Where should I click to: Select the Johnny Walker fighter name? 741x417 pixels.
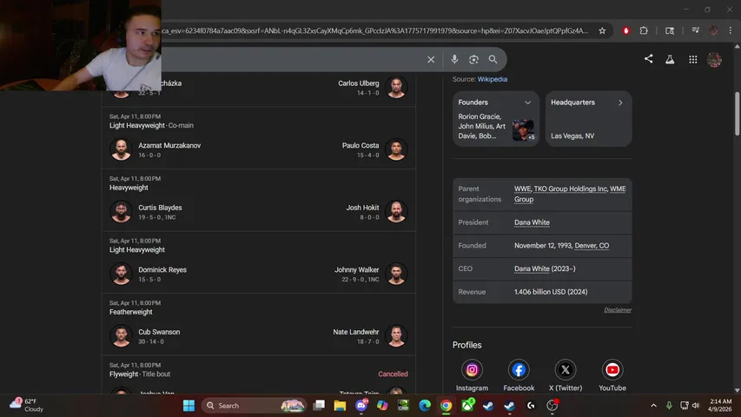(356, 269)
